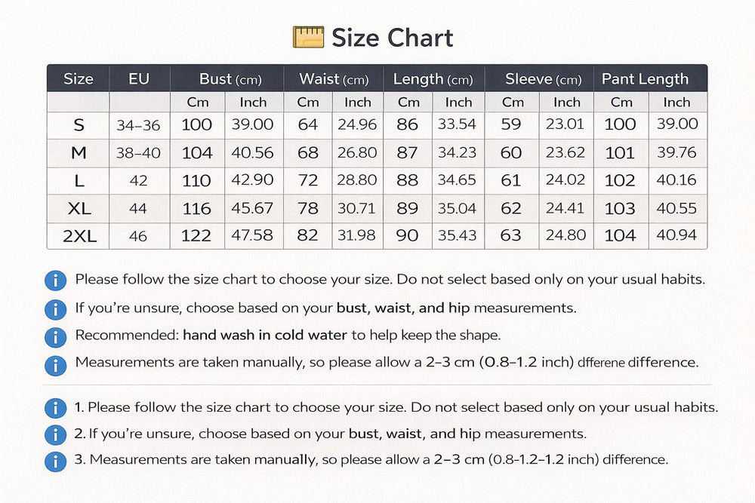Viewport: 755px width, 503px height.
Task: Click the 'Size Chart' title text
Action: pyautogui.click(x=393, y=38)
